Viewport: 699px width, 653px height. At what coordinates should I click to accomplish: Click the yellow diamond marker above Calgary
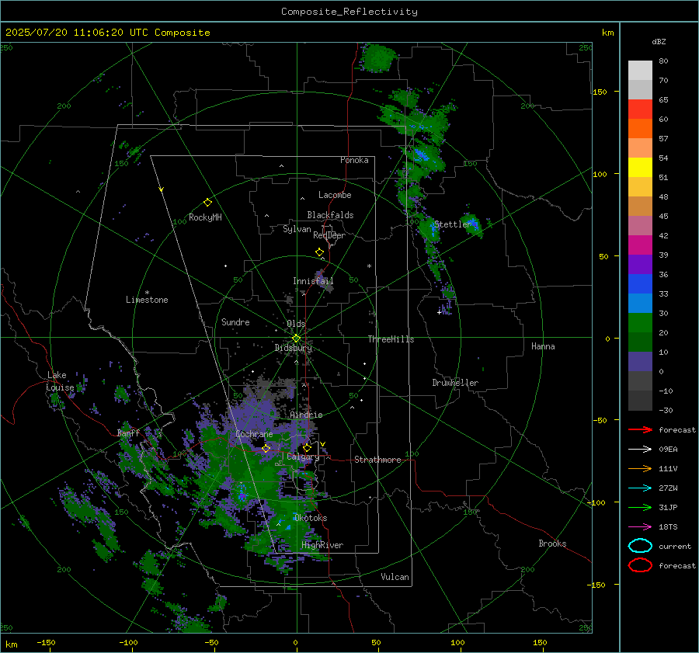307,447
